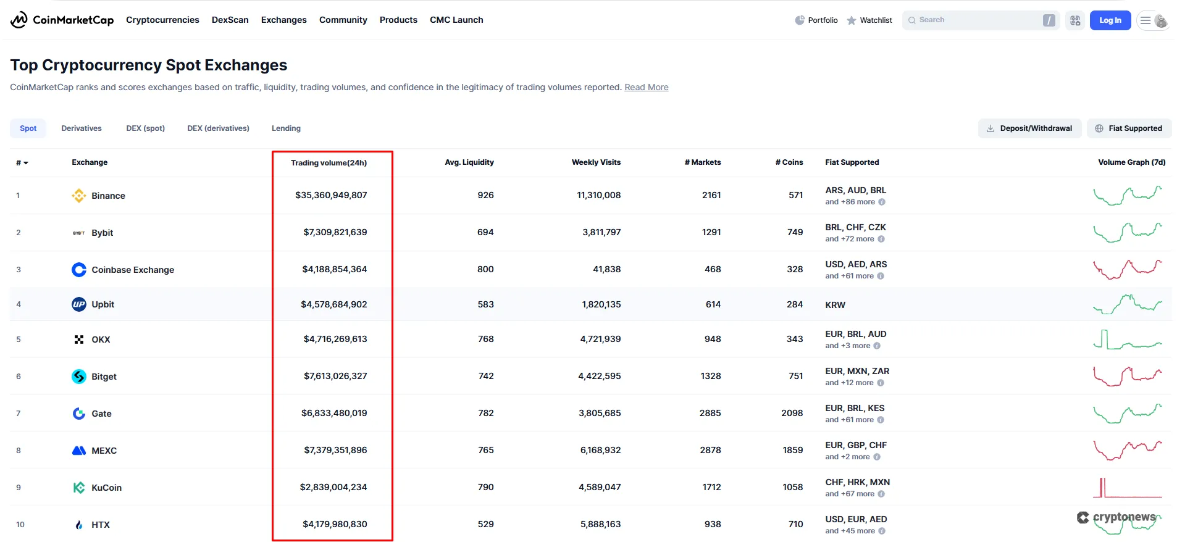Screen dimensions: 1177x542
Task: Open the QR code app download icon
Action: [1075, 20]
